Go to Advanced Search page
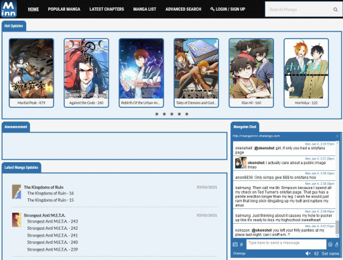 (184, 9)
